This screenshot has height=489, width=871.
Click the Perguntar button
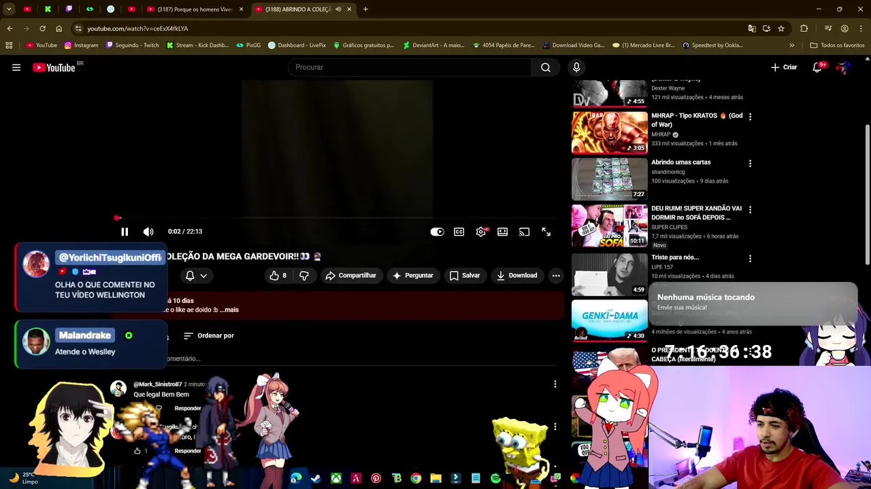coord(412,275)
